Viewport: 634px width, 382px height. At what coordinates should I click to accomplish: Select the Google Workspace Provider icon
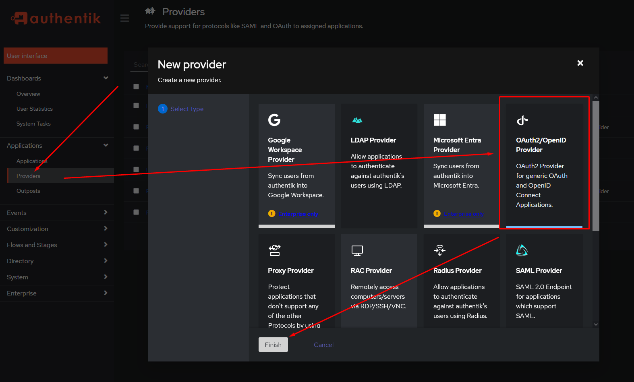click(x=274, y=120)
